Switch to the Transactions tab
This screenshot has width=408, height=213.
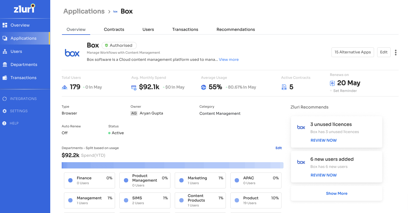185,29
